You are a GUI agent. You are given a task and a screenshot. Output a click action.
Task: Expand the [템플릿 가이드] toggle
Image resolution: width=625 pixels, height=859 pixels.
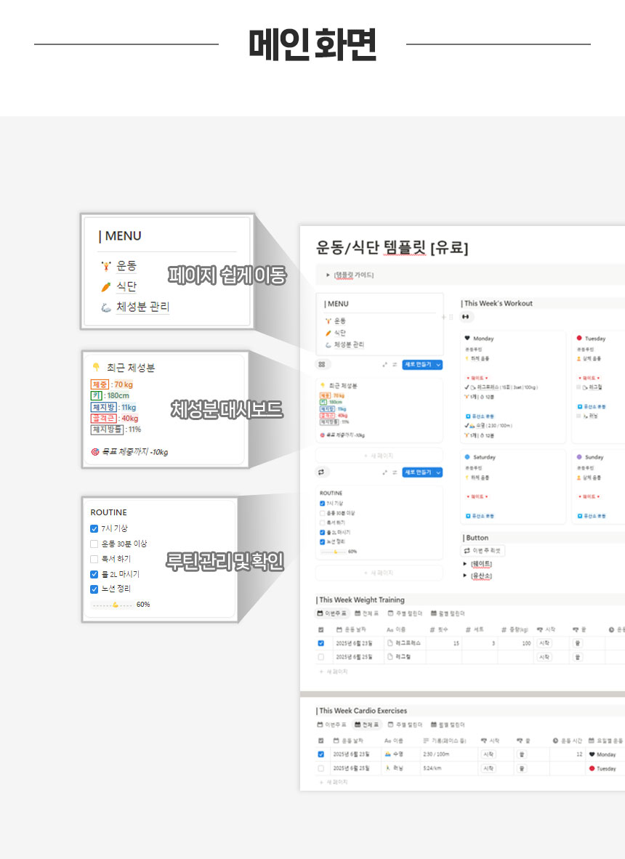point(328,275)
